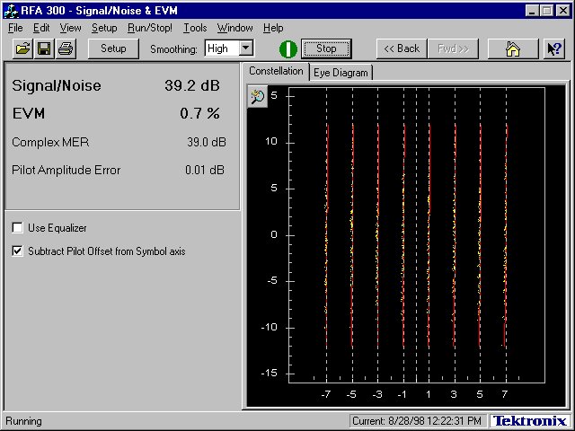Click the Stop button
The height and width of the screenshot is (431, 575).
click(x=326, y=48)
